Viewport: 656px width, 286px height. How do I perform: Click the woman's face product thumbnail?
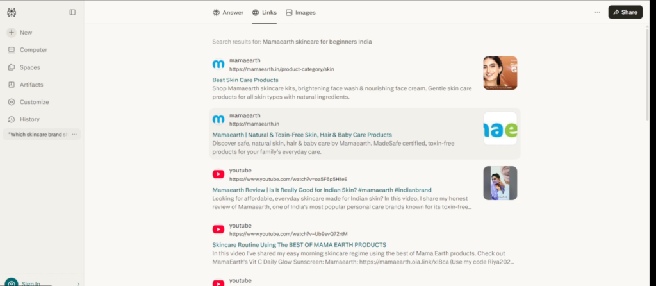point(500,73)
